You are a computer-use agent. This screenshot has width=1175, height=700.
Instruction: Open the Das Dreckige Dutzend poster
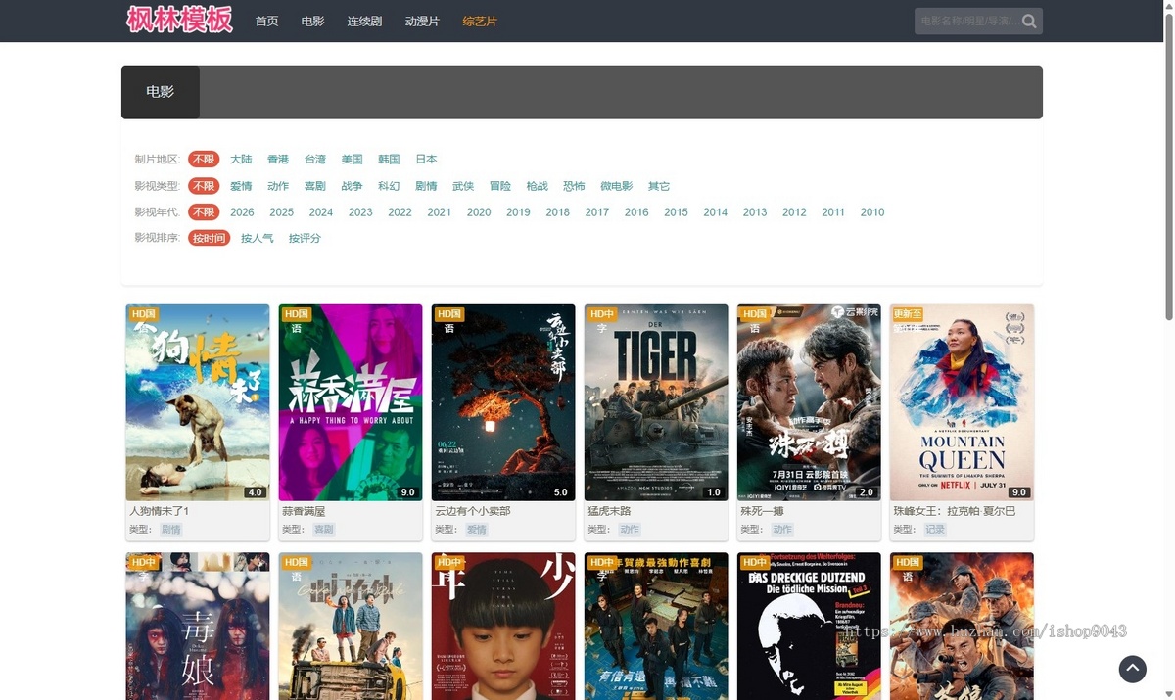tap(809, 627)
